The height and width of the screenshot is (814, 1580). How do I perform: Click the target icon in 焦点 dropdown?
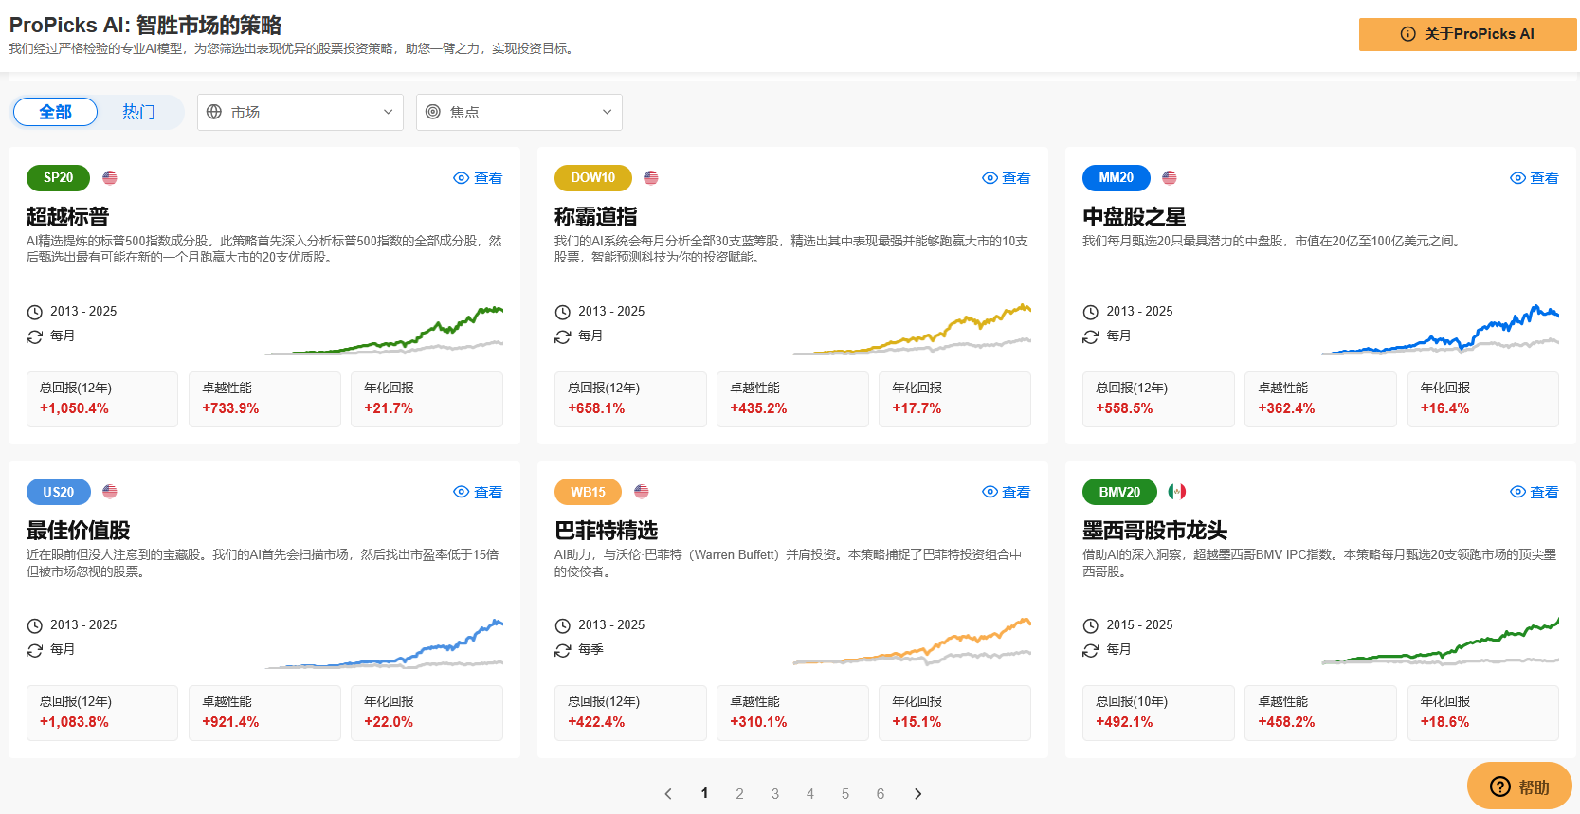click(x=433, y=112)
